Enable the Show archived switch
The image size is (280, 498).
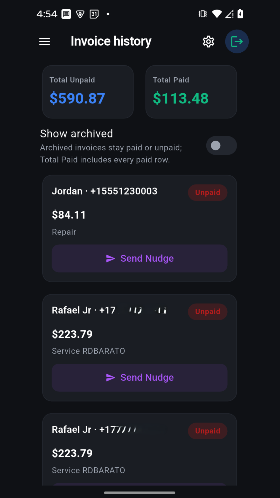click(221, 146)
